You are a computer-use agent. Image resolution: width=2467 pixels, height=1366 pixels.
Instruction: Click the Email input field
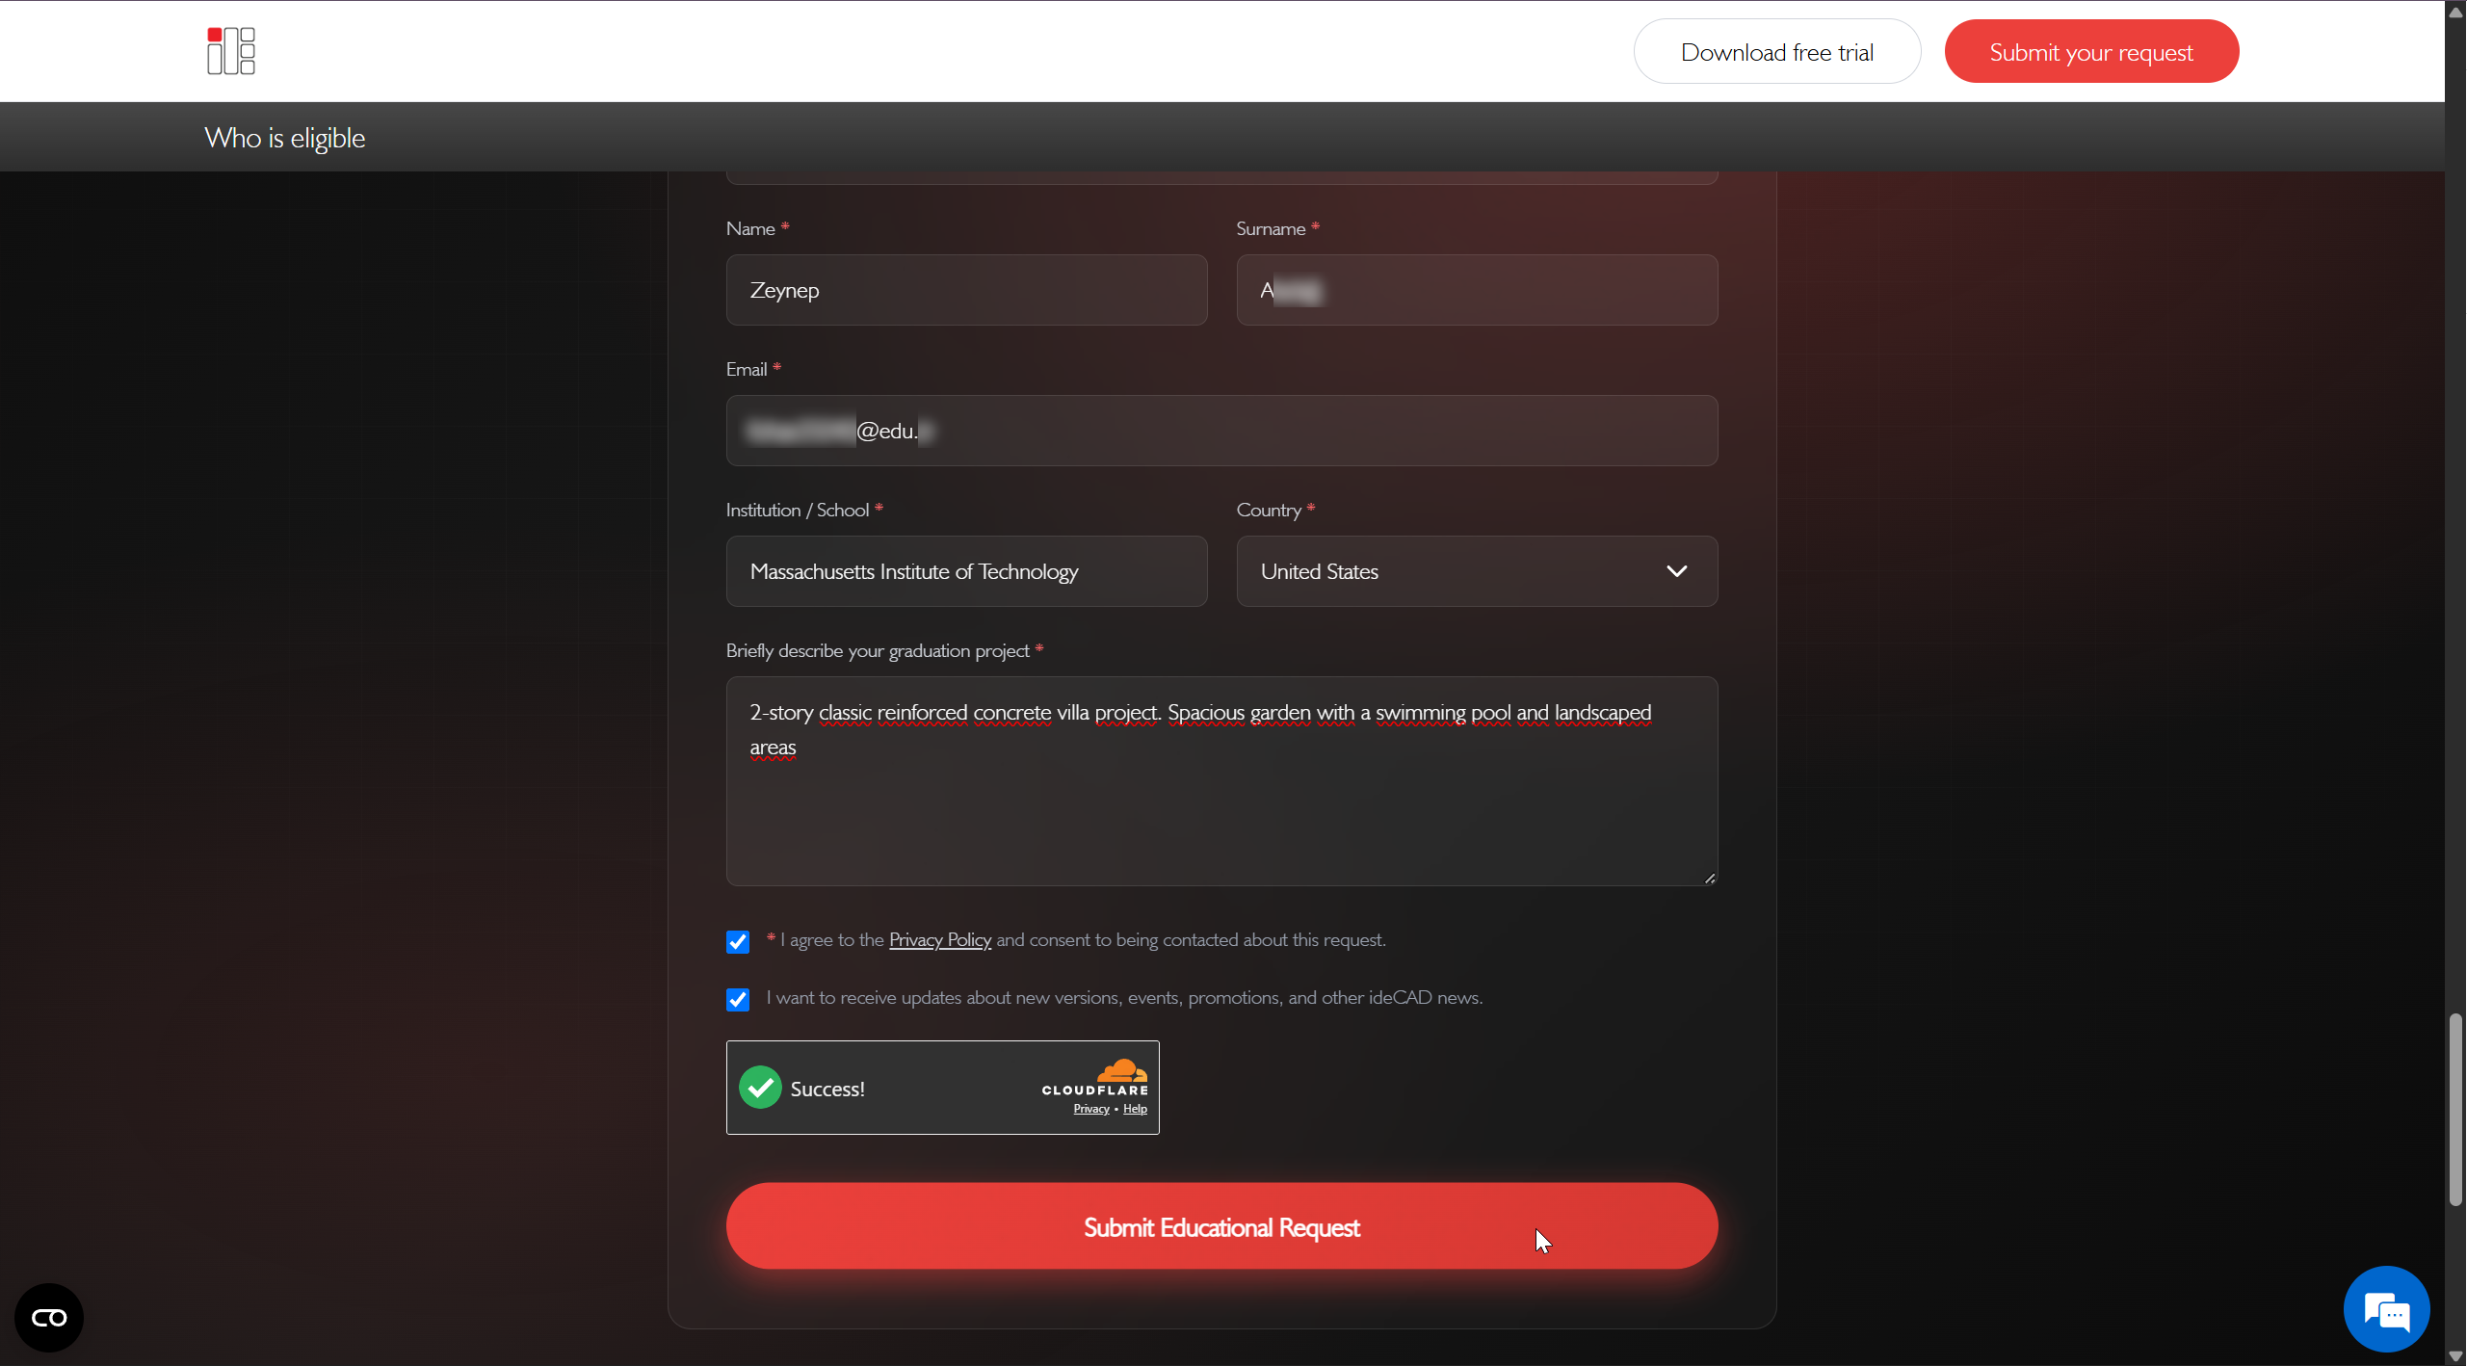tap(1221, 431)
